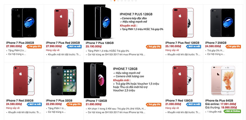Click the 21.690.000₫ price of iPhone 7 128GB

click(x=93, y=104)
